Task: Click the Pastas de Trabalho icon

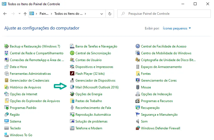Action: tap(72, 101)
